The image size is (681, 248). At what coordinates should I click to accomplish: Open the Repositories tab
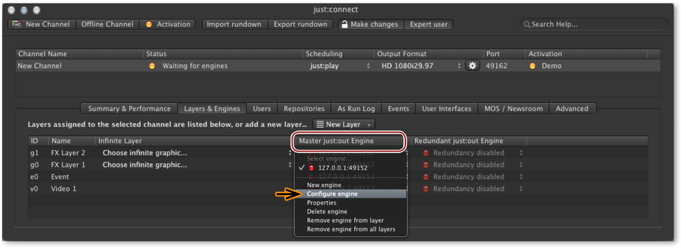point(304,108)
